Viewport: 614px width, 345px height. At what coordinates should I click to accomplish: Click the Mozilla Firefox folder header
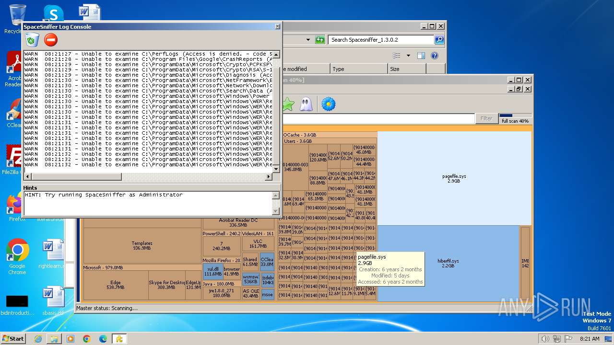click(x=222, y=260)
